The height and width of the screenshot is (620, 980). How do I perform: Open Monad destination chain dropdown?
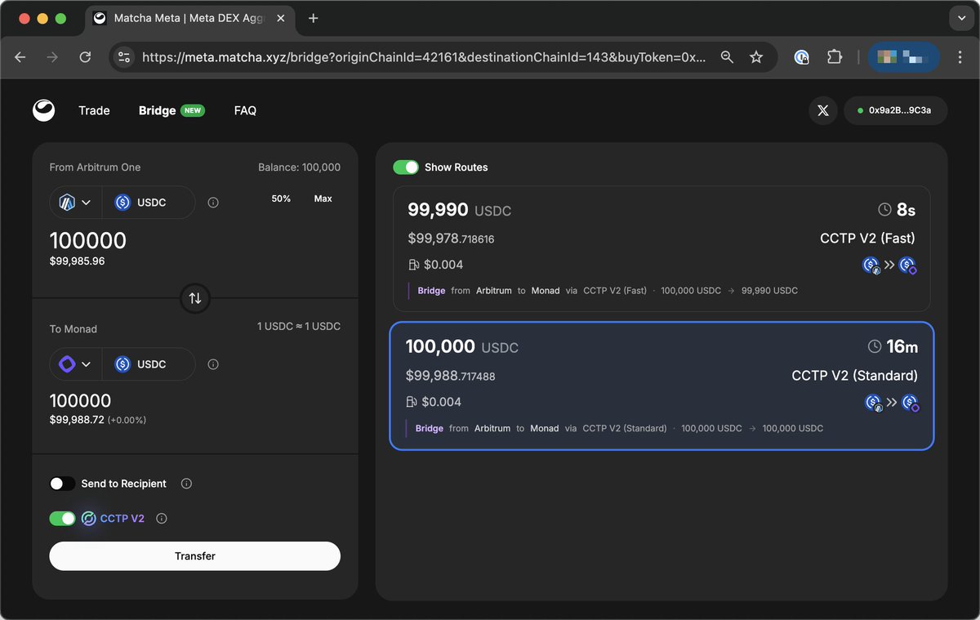click(76, 364)
